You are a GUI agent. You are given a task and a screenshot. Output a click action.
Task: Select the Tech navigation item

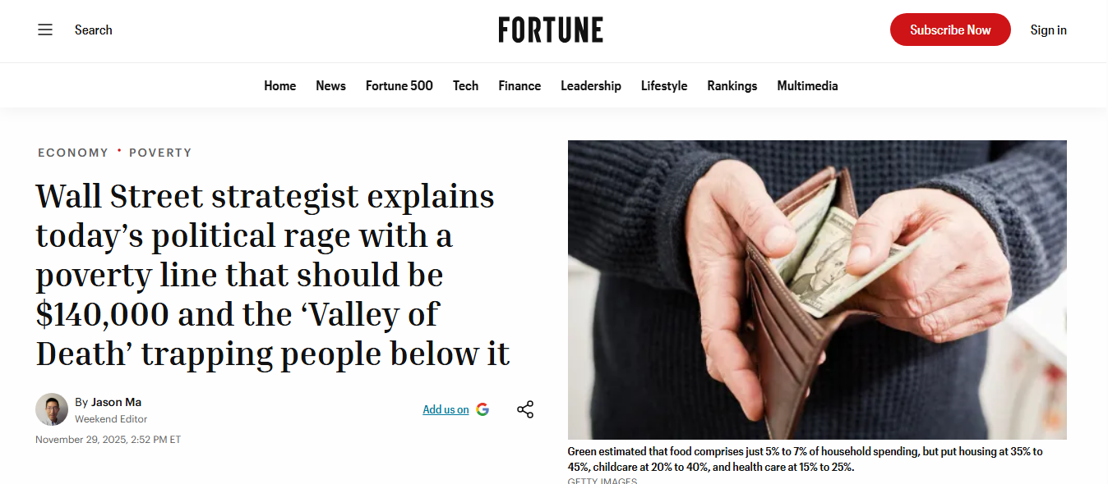tap(465, 86)
